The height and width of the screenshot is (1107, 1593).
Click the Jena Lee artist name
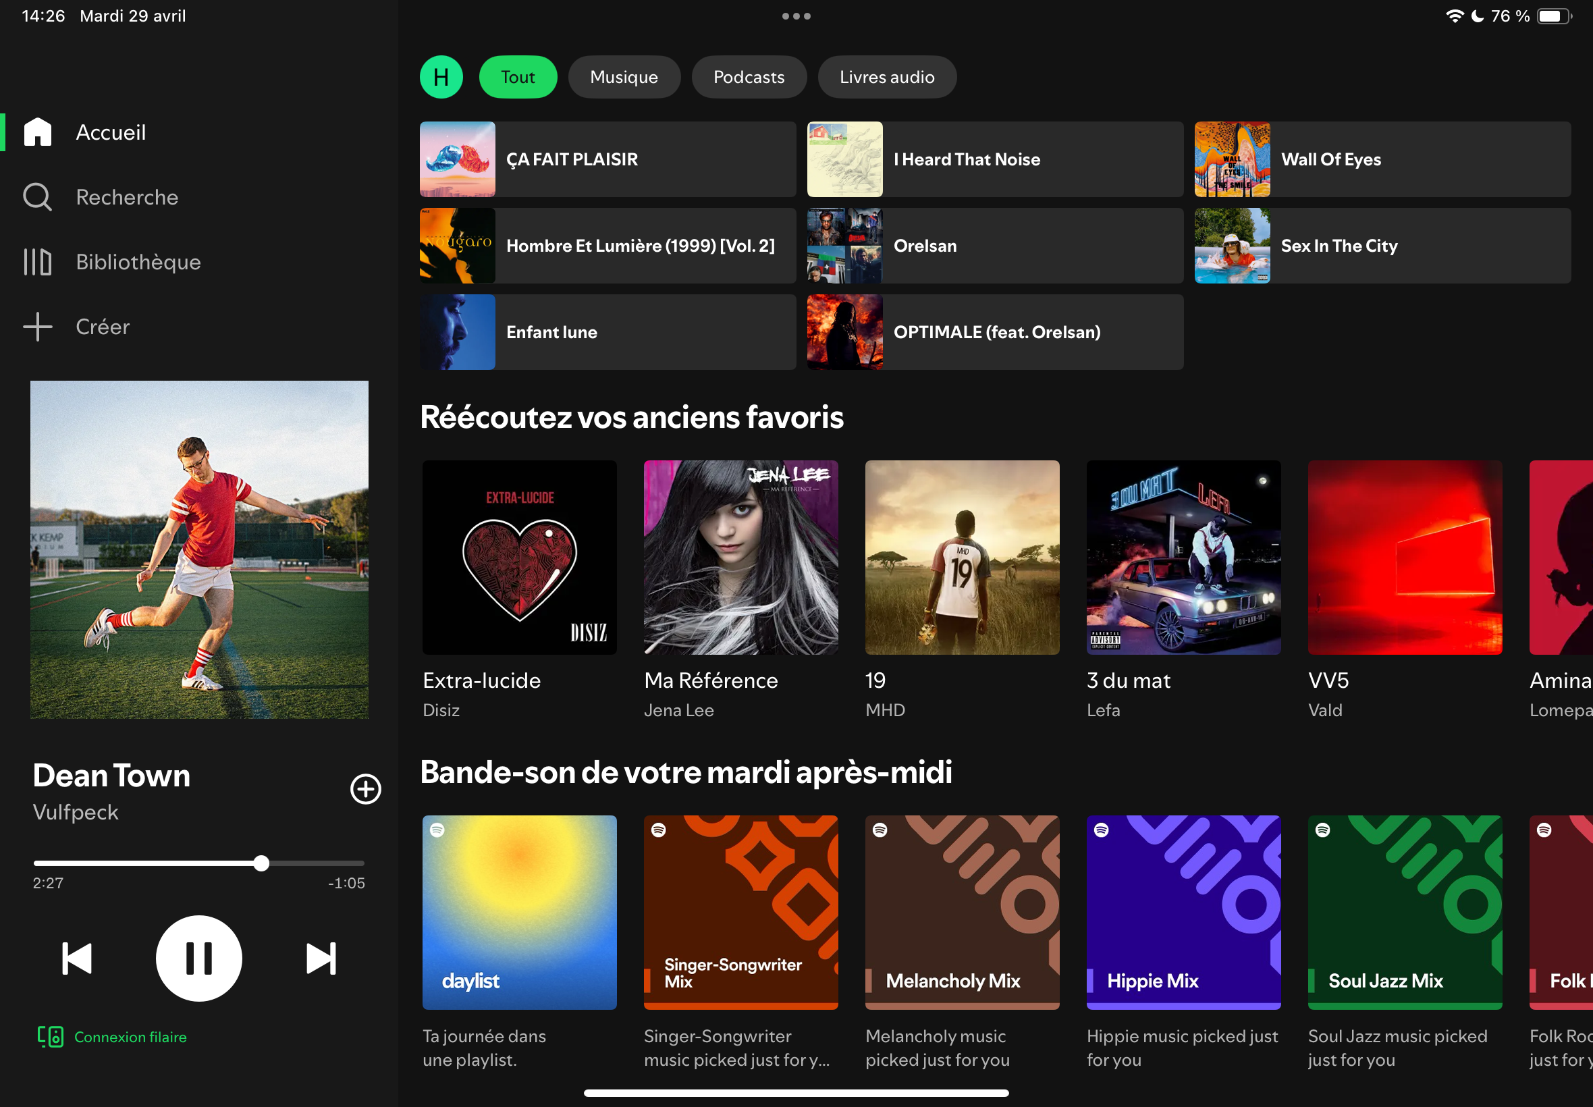679,710
